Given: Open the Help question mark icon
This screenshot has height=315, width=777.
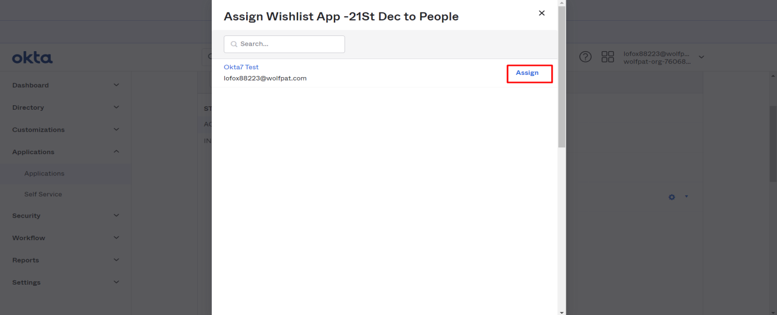Looking at the screenshot, I should coord(585,57).
